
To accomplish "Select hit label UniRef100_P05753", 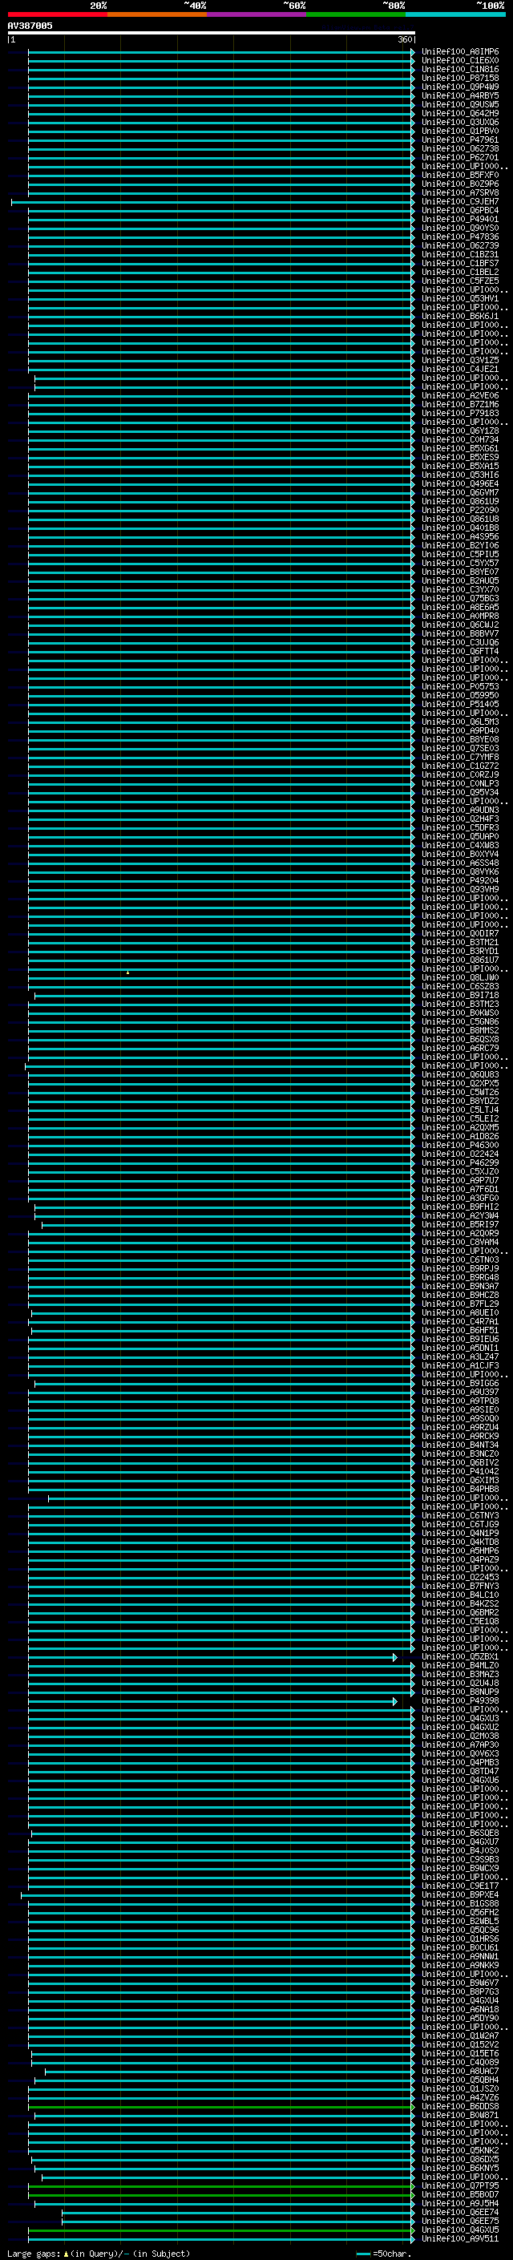I will point(460,687).
